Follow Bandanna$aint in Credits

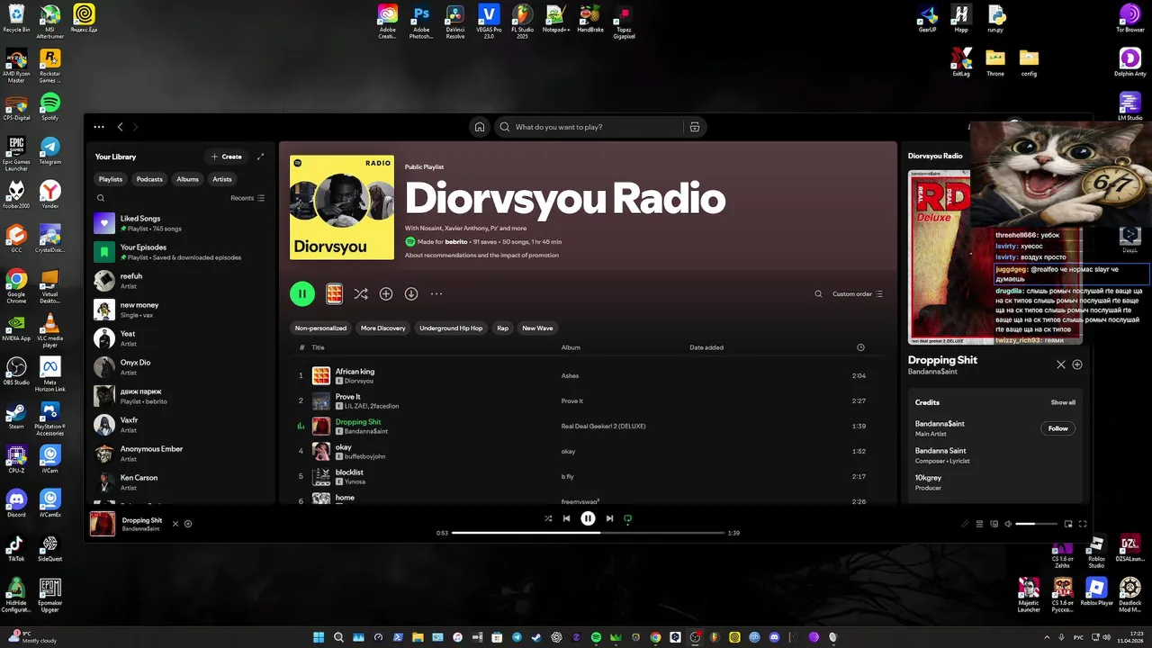(1057, 428)
